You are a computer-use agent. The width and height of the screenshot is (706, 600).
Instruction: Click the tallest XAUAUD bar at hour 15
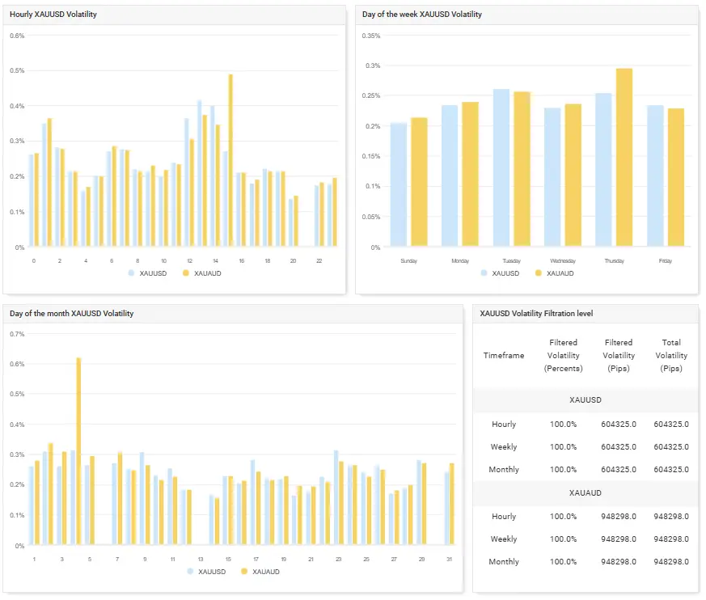pyautogui.click(x=230, y=162)
